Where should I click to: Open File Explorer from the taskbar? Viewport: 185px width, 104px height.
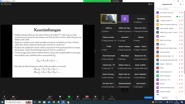point(40,102)
